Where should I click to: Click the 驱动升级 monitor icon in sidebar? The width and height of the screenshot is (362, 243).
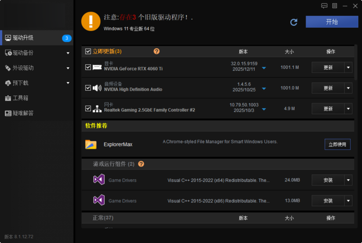(x=8, y=38)
